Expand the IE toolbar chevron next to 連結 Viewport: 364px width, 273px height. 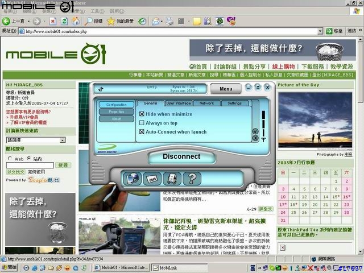coord(360,30)
